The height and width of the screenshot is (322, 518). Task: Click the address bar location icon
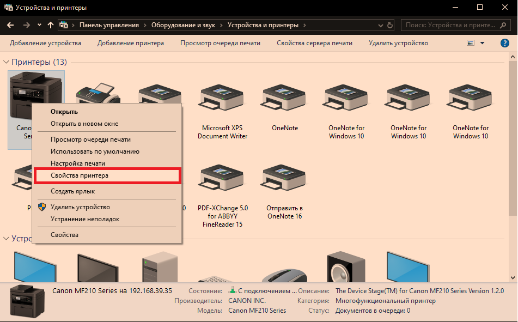(63, 25)
